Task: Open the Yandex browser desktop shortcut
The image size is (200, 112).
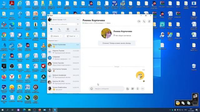Action: (x=12, y=78)
